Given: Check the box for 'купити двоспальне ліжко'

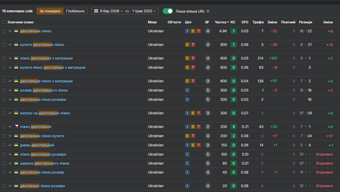Looking at the screenshot, I should click(4, 45).
